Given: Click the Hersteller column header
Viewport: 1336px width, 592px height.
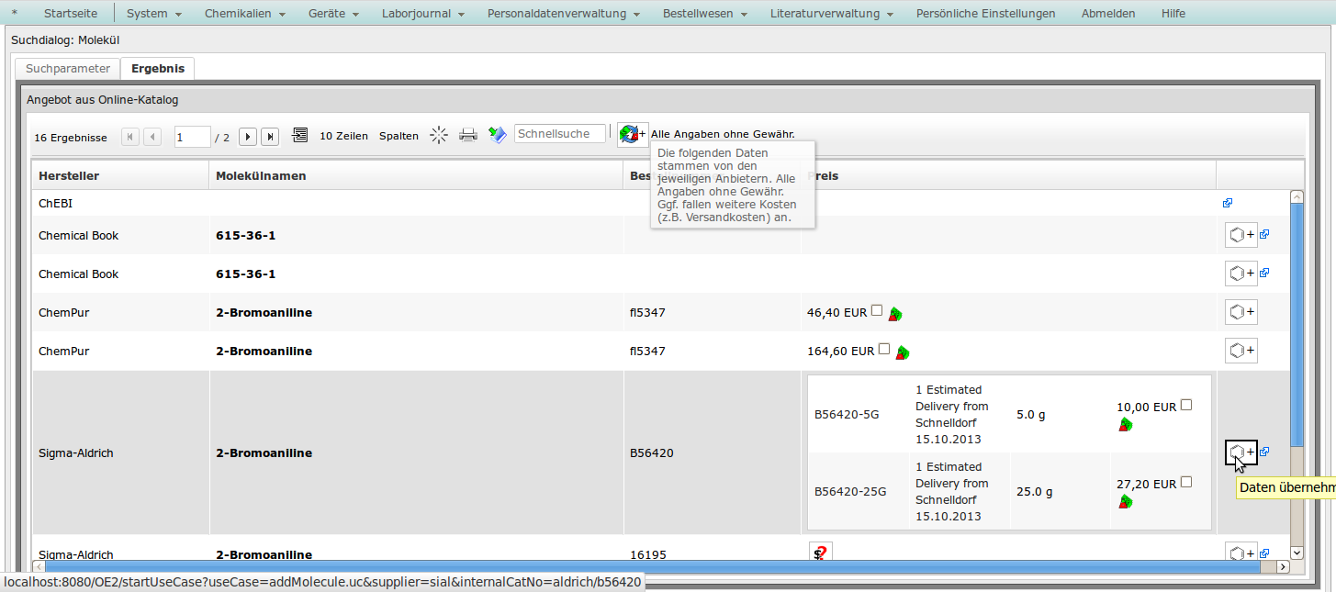Looking at the screenshot, I should [x=120, y=175].
